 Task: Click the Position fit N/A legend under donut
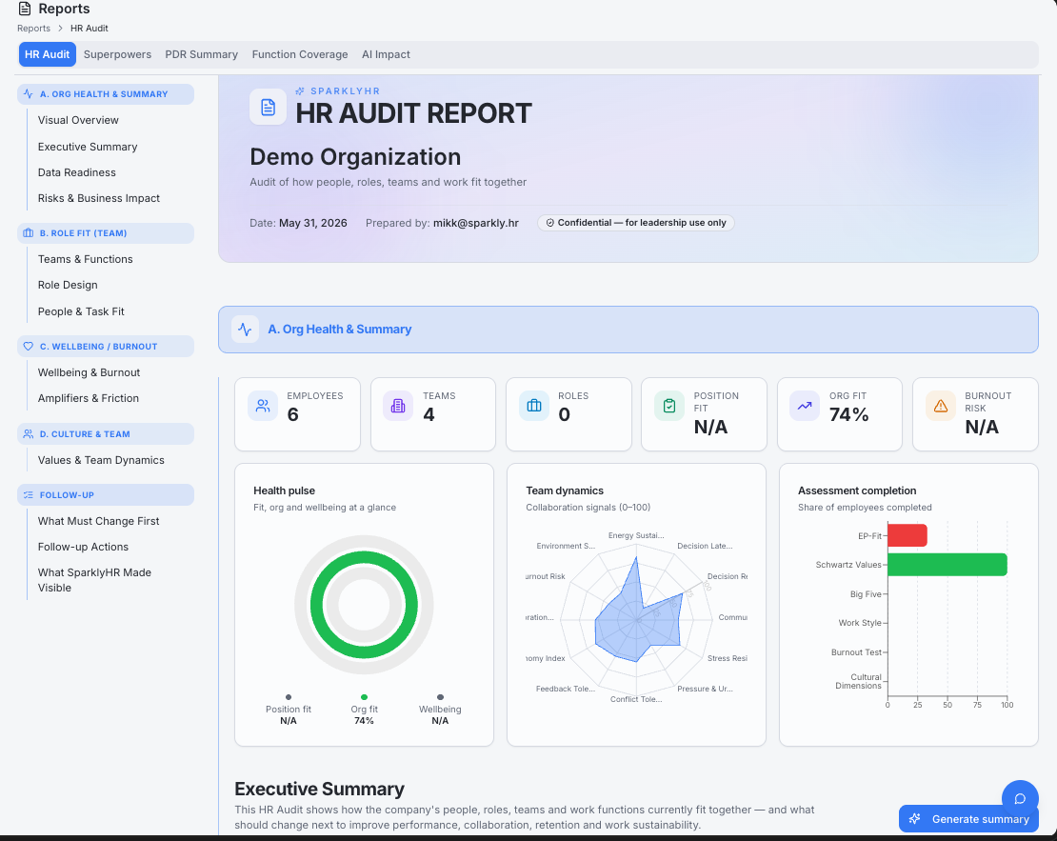pyautogui.click(x=289, y=710)
